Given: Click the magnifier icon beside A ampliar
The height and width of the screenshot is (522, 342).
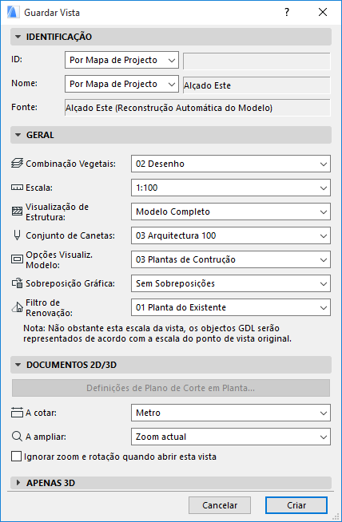Looking at the screenshot, I should coord(17,436).
